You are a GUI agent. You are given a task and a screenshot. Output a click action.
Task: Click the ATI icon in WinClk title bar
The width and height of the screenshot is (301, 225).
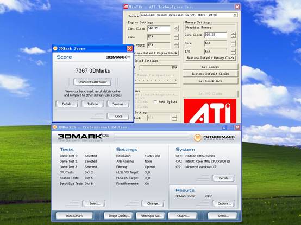[126, 7]
